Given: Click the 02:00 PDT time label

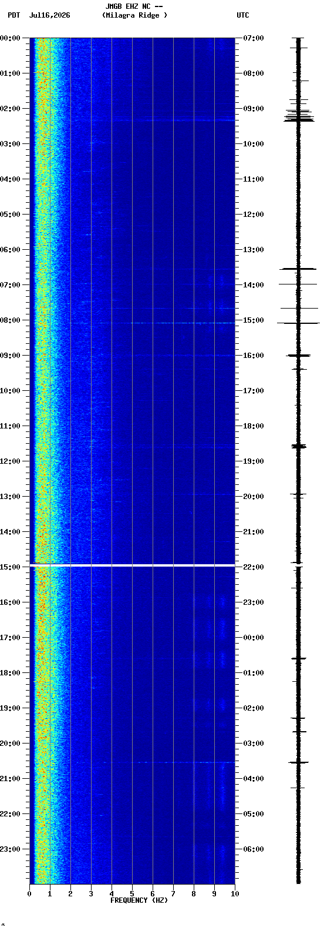Looking at the screenshot, I should 10,109.
